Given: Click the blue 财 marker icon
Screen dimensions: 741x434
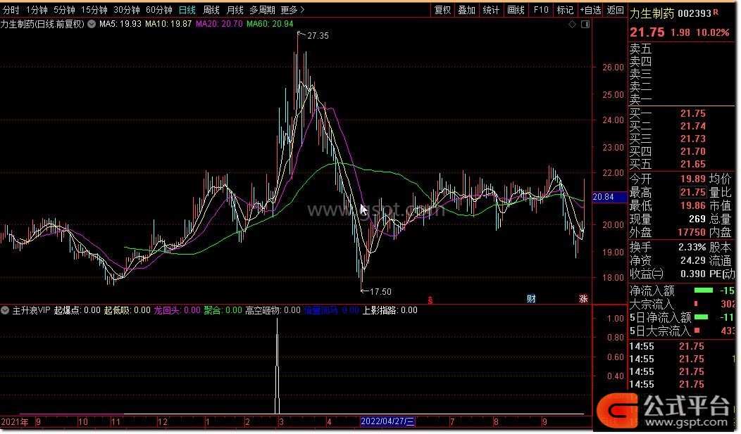Looking at the screenshot, I should (x=531, y=299).
